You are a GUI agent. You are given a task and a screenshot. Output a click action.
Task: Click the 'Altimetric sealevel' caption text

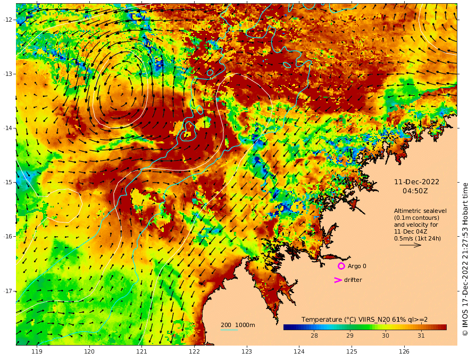tap(420, 211)
